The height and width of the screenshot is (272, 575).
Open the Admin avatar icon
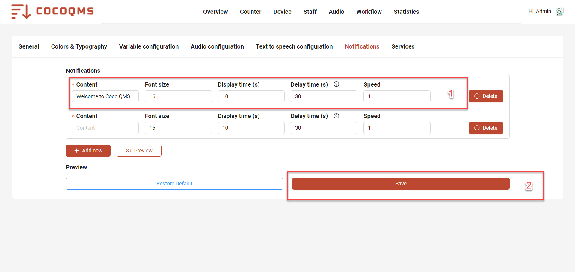tap(559, 11)
